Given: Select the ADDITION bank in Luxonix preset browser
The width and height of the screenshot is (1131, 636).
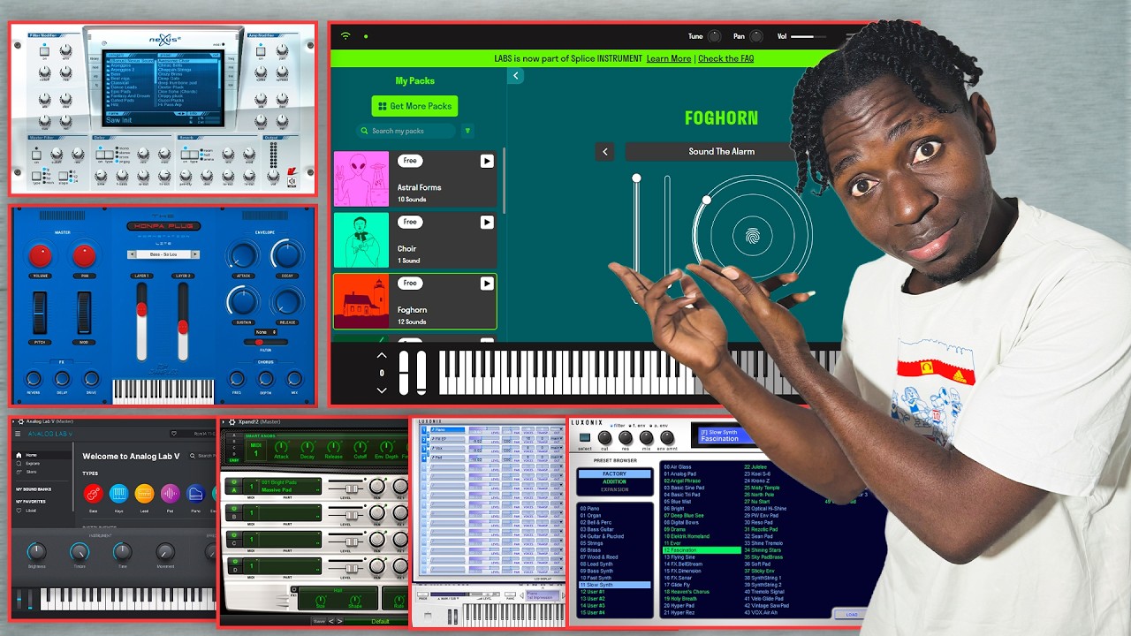Looking at the screenshot, I should (x=615, y=482).
